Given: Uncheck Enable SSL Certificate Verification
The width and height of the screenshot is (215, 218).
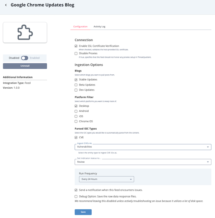Looking at the screenshot, I should [76, 46].
